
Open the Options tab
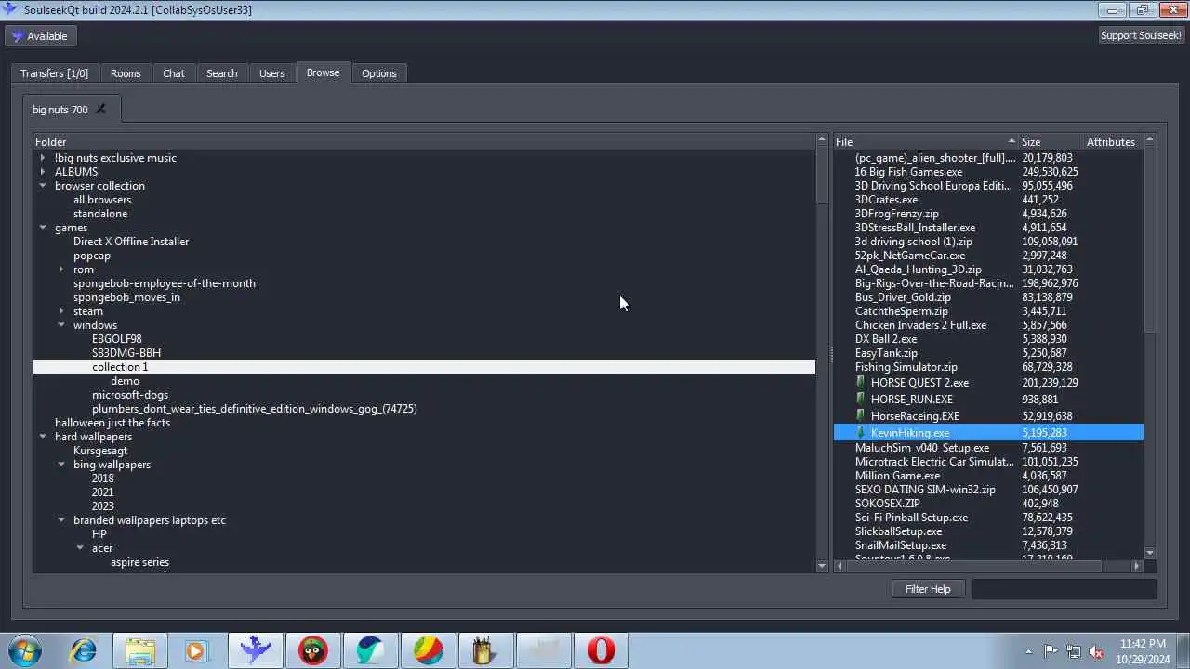click(x=378, y=73)
